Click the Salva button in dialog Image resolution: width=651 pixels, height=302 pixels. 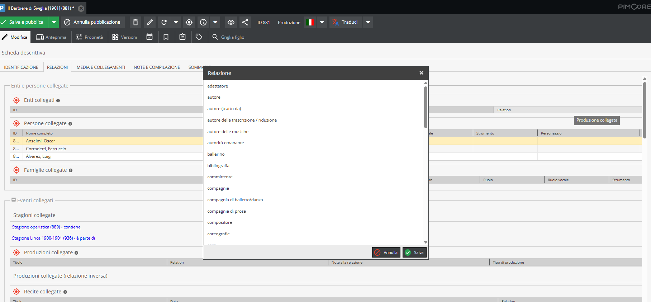click(x=414, y=253)
